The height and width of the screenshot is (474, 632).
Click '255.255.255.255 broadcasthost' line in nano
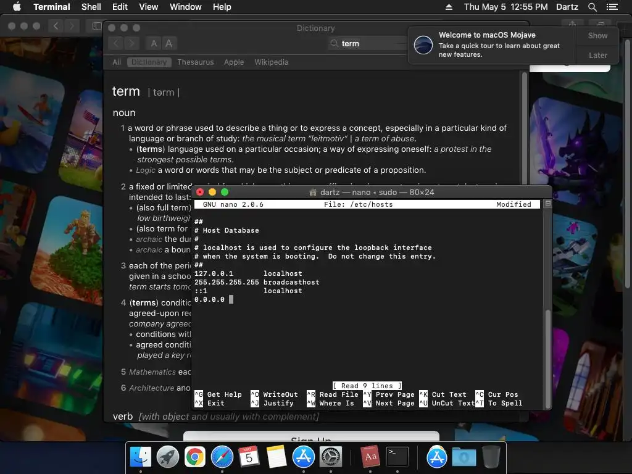tap(257, 282)
